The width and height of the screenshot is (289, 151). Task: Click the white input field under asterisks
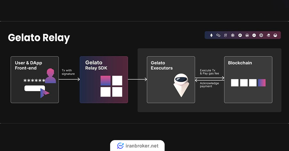click(35, 88)
